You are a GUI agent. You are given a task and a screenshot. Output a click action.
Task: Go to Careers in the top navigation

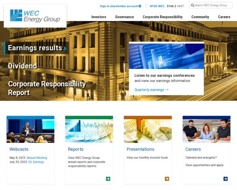[224, 17]
